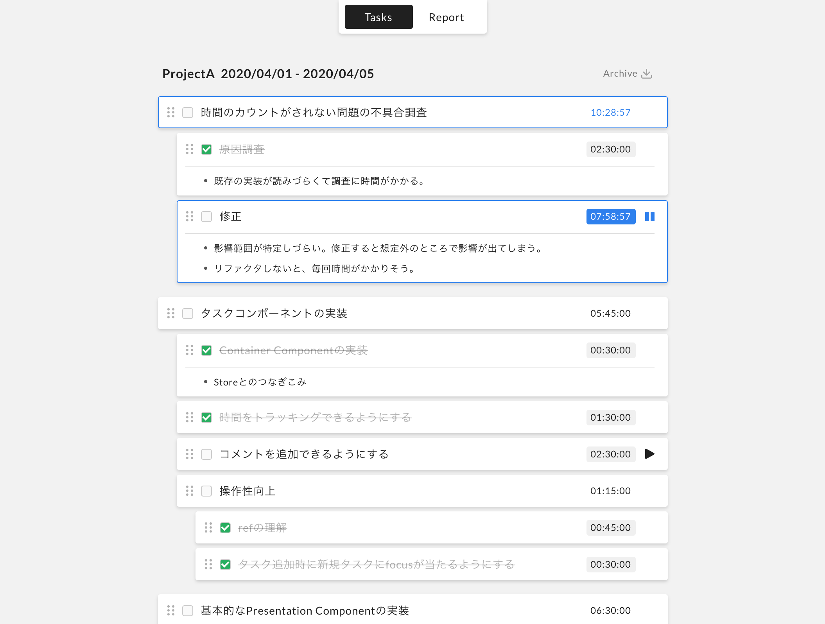The width and height of the screenshot is (825, 624).
Task: Grab drag handle of refの理解 subtask
Action: coord(208,527)
